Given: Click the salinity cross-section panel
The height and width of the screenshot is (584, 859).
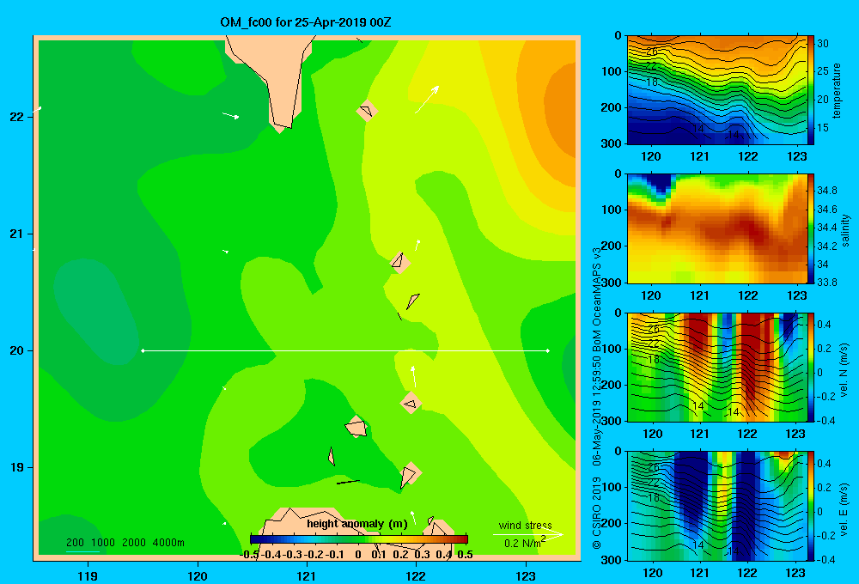Looking at the screenshot, I should (717, 228).
